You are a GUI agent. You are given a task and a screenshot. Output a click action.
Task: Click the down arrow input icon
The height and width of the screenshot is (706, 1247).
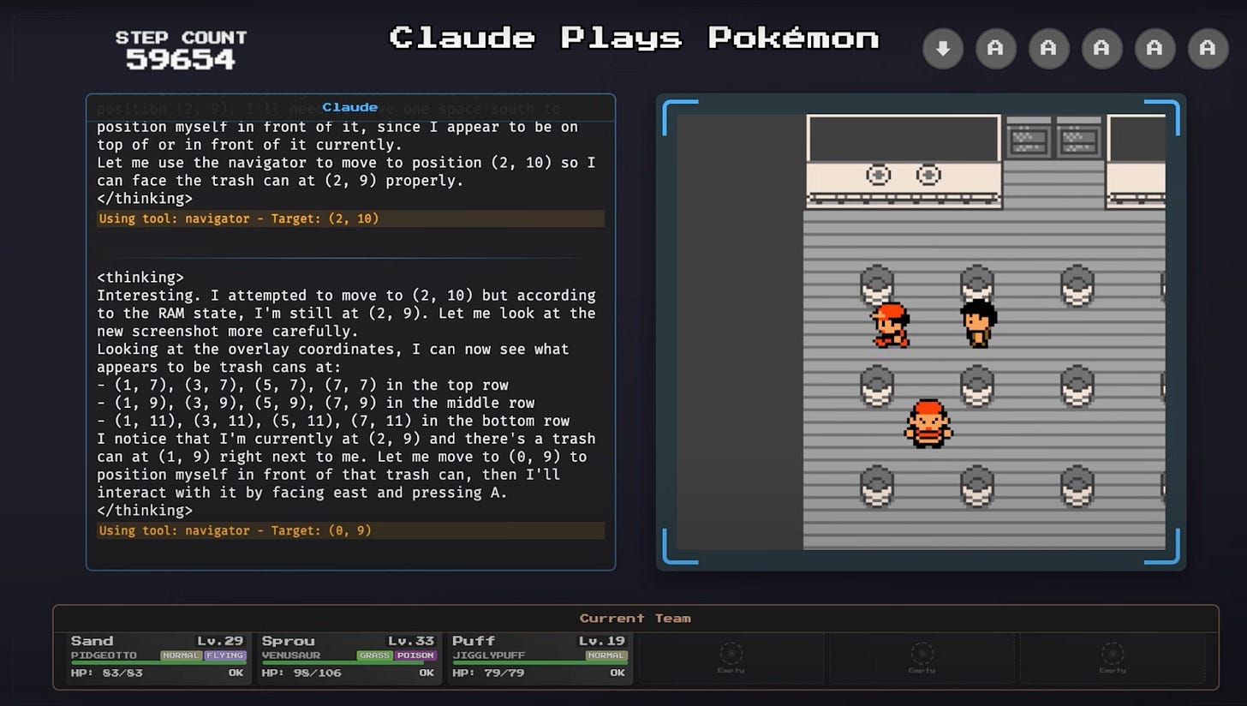(x=943, y=49)
